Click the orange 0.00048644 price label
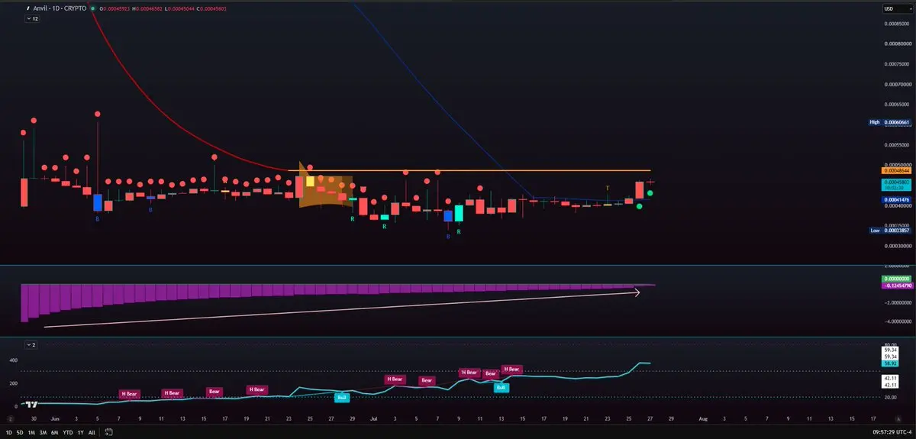The image size is (916, 439). 897,170
